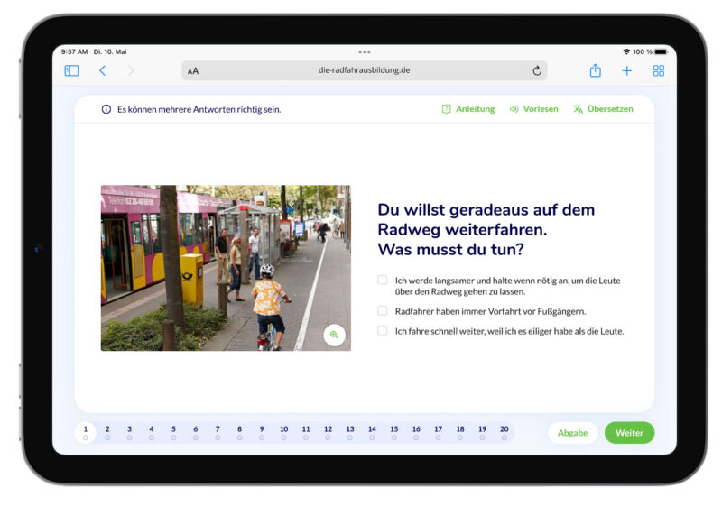This screenshot has height=506, width=722.
Task: Jump to question 8
Action: pos(240,432)
